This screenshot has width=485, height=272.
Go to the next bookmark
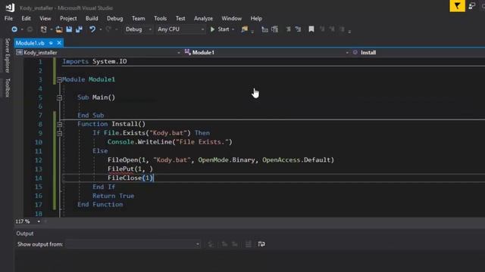click(332, 29)
